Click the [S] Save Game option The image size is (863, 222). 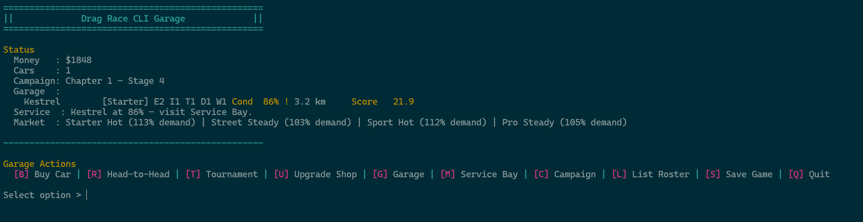point(739,174)
